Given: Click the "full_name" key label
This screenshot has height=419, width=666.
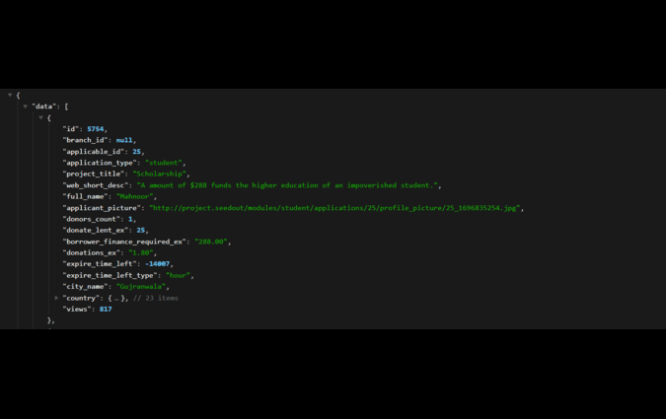Looking at the screenshot, I should tap(86, 196).
